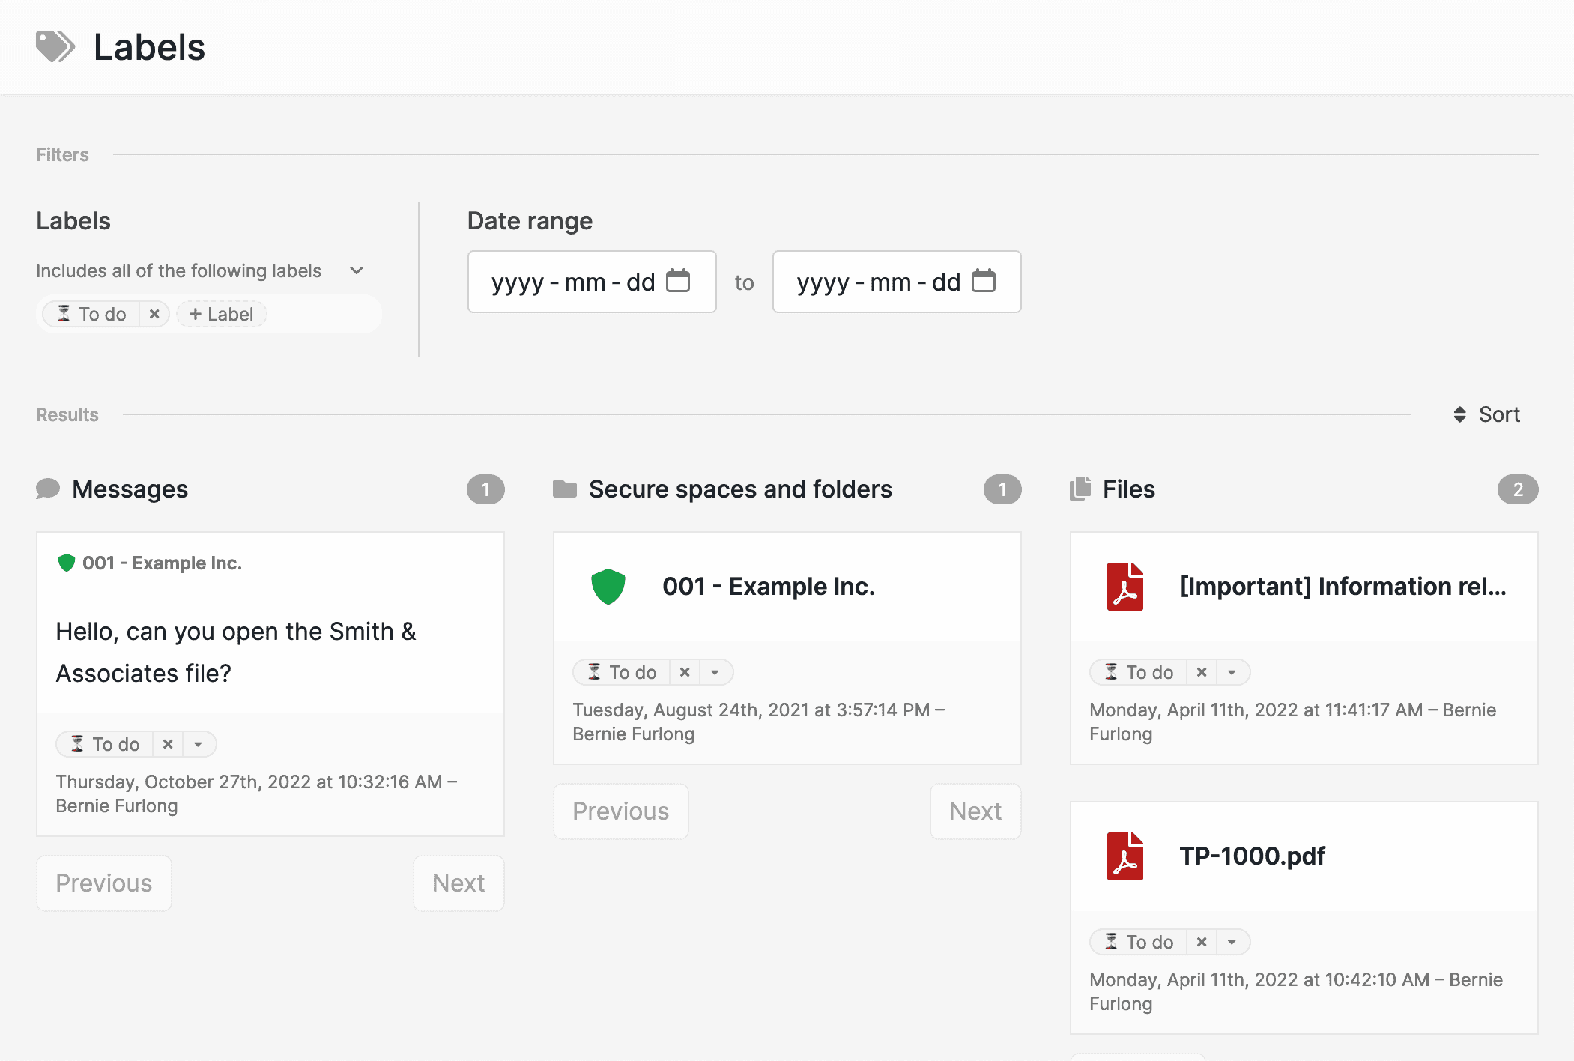The image size is (1574, 1061).
Task: Expand label dropdown on secure space card
Action: pyautogui.click(x=715, y=672)
